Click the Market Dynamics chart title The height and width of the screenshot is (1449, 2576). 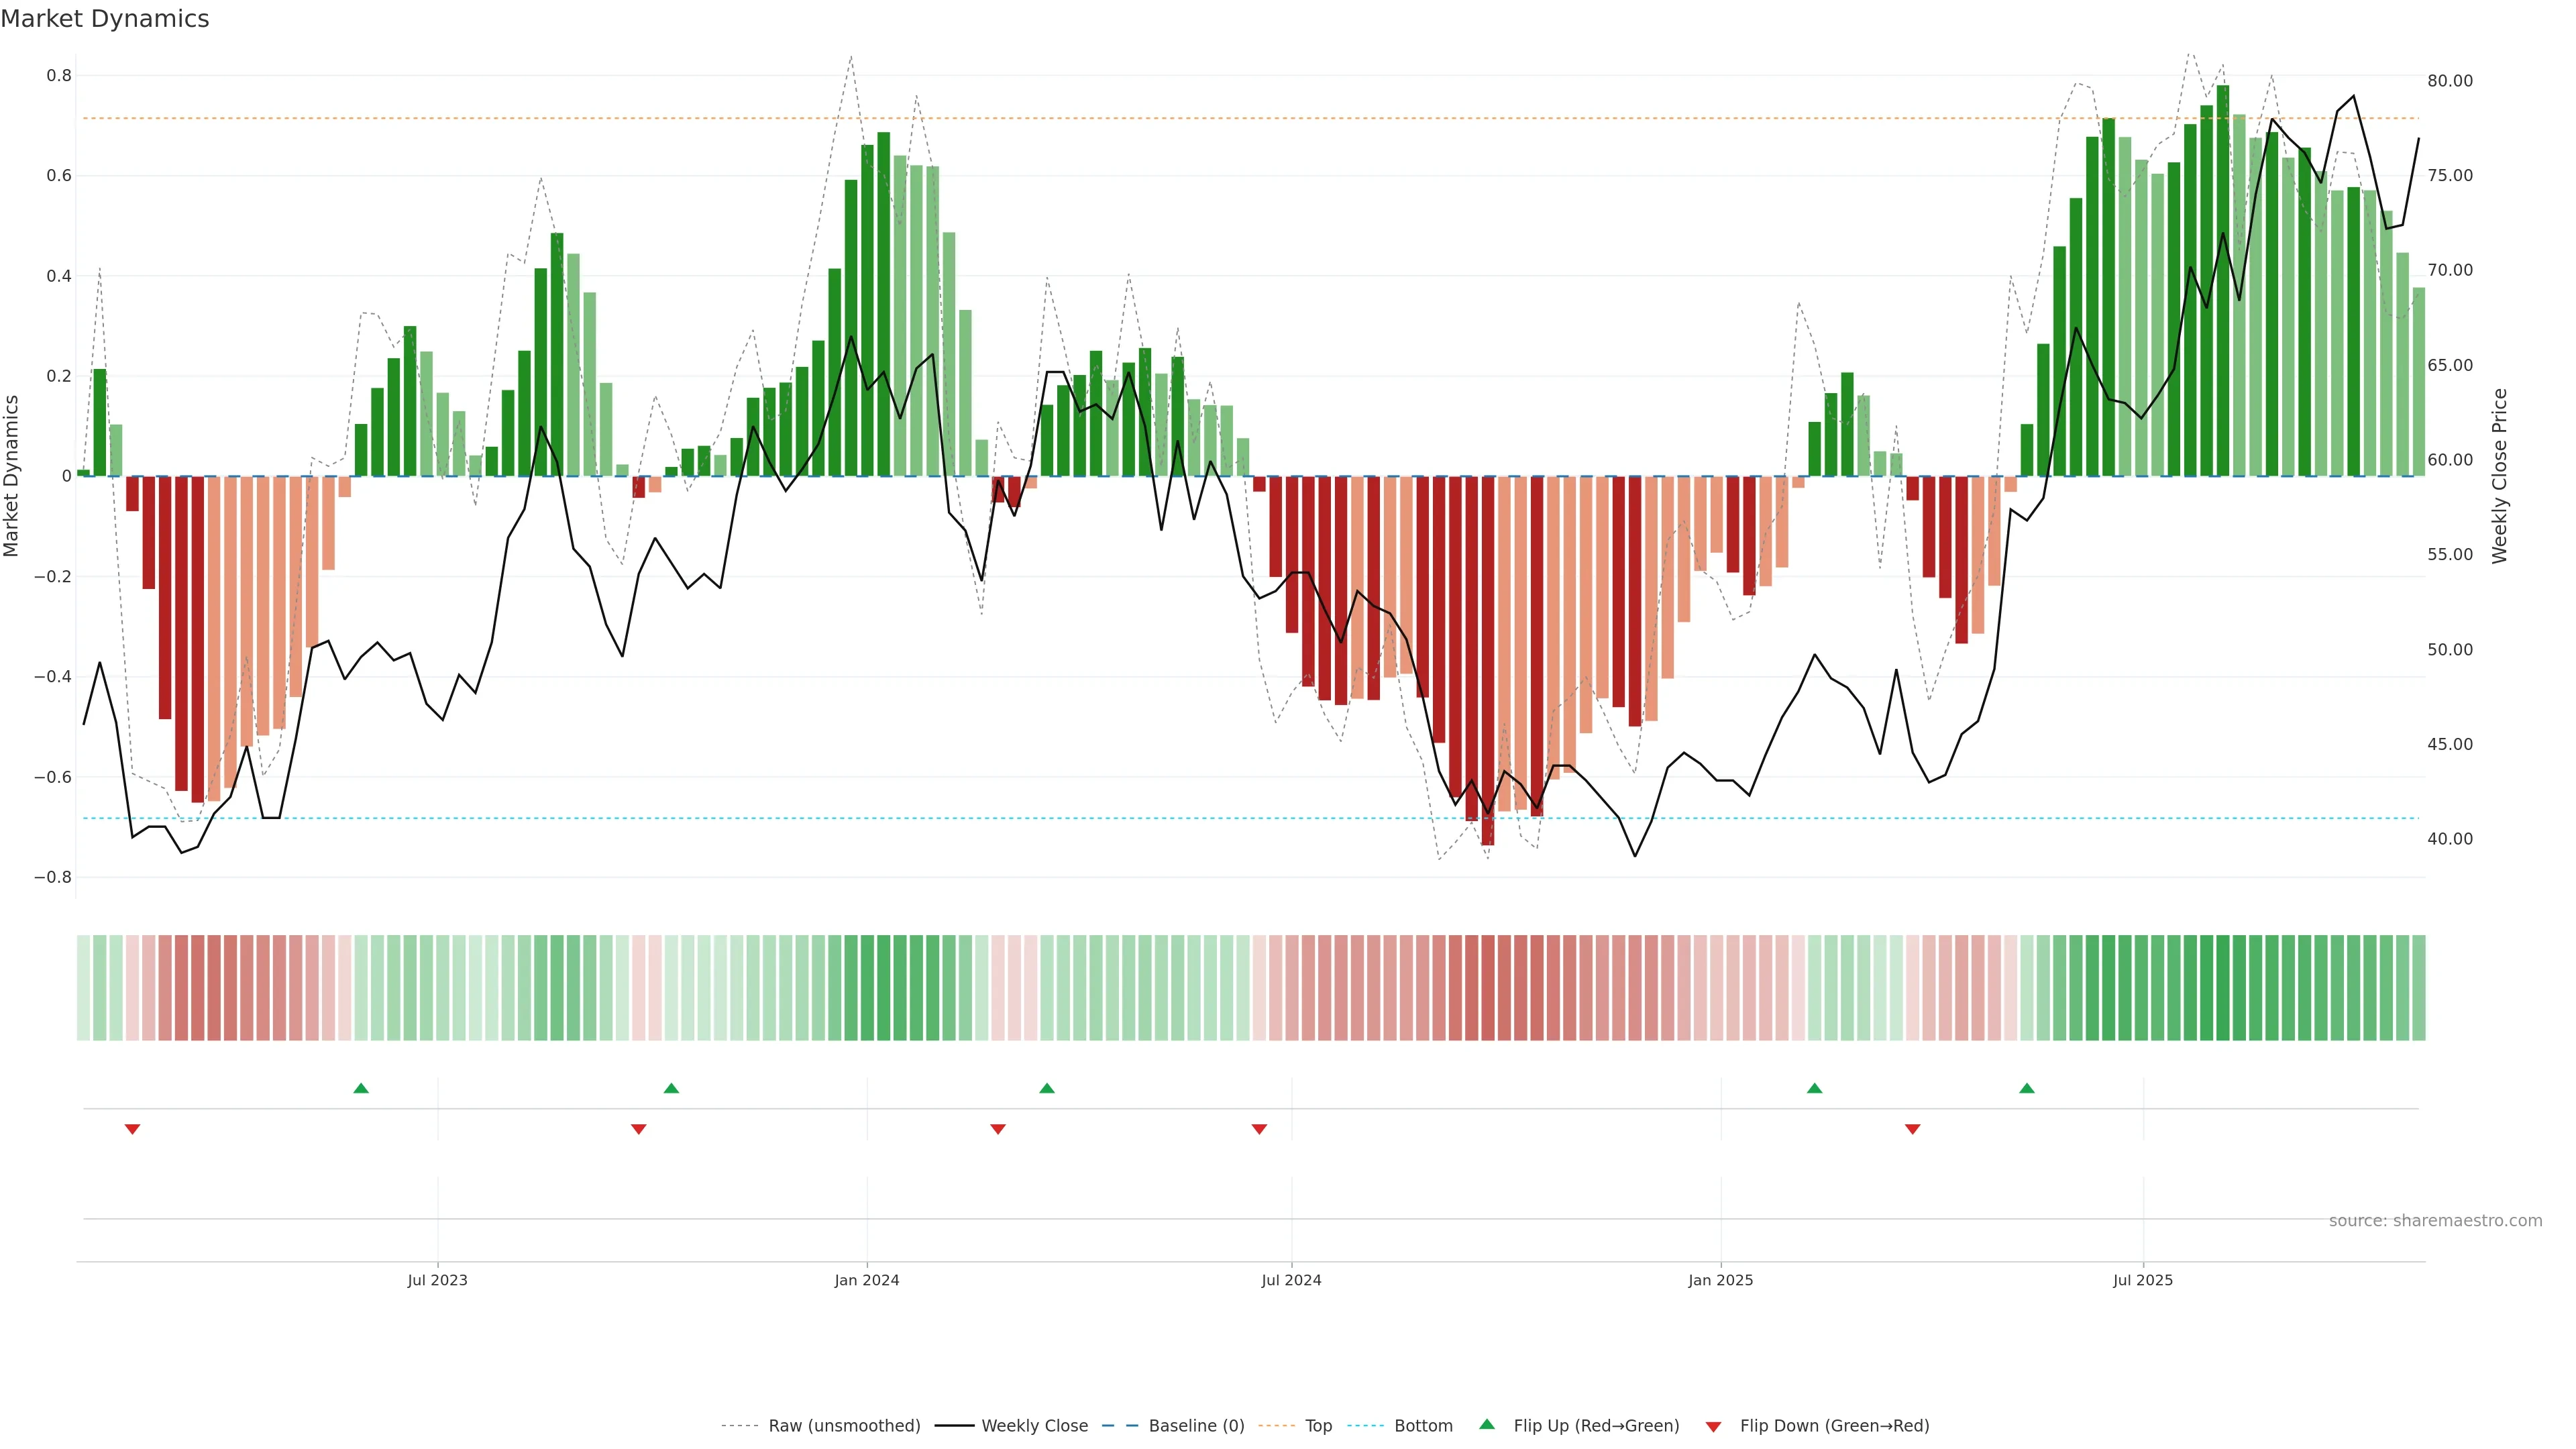click(x=105, y=19)
